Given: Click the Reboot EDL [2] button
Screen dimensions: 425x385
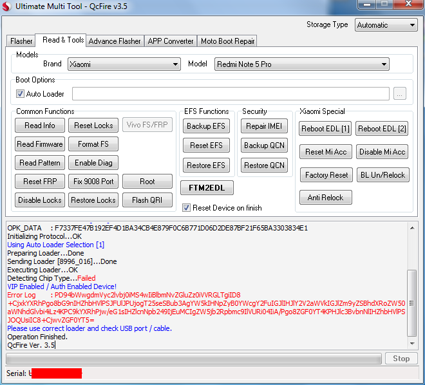Looking at the screenshot, I should point(382,128).
